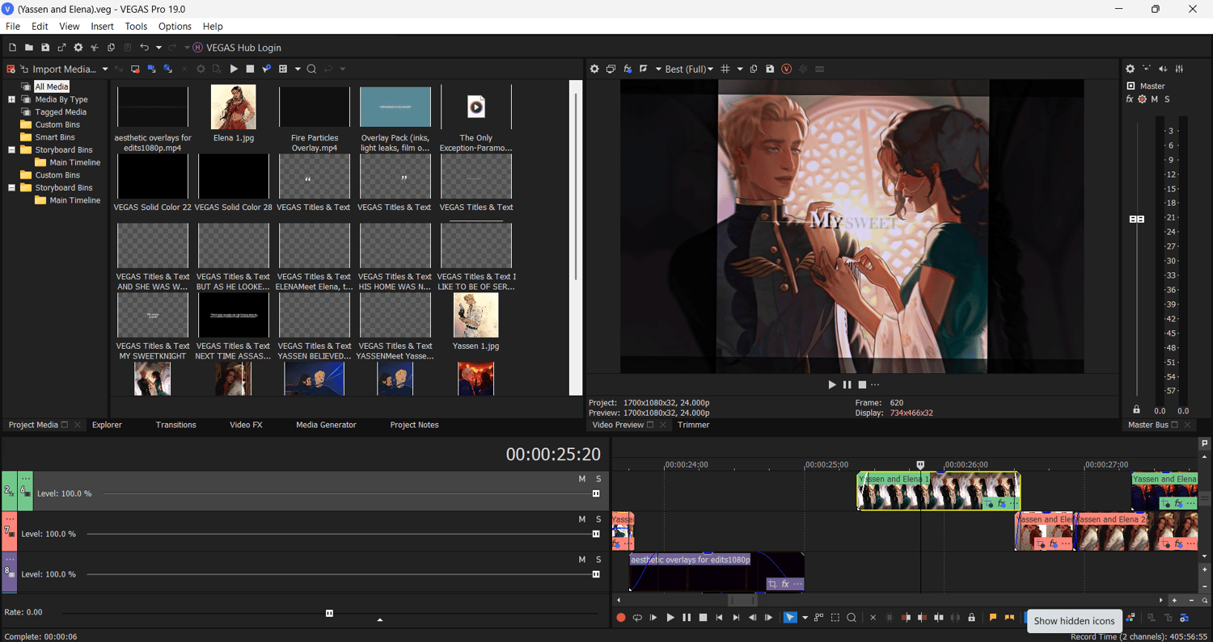Select the Tagged Media bin
This screenshot has height=642, width=1213.
[x=61, y=112]
